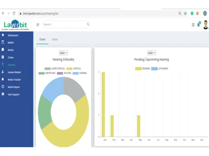
Task: Select Hearing in the sidebar
Action: coord(11,65)
